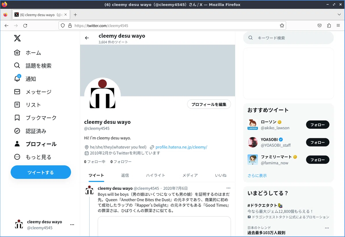Click the @cleemy4545 handle under profile name
The width and height of the screenshot is (345, 237).
pos(97,128)
